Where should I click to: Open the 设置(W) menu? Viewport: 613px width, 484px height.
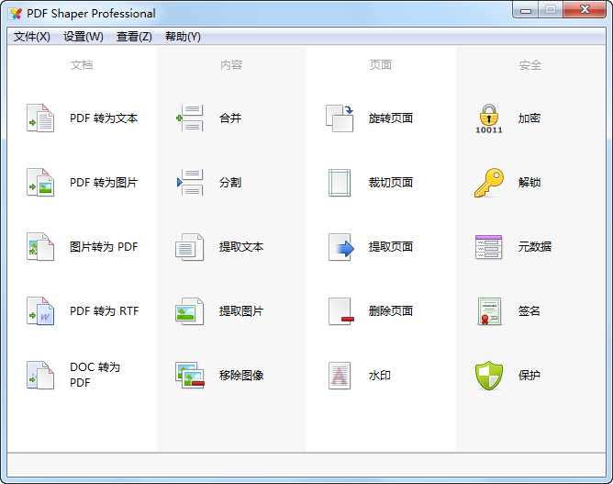[84, 37]
